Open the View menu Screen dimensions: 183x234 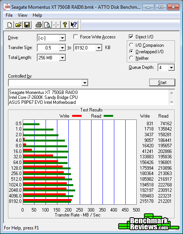point(22,15)
